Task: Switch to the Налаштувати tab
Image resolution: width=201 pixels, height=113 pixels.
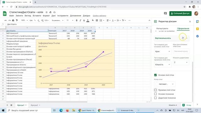Action: (x=162, y=29)
